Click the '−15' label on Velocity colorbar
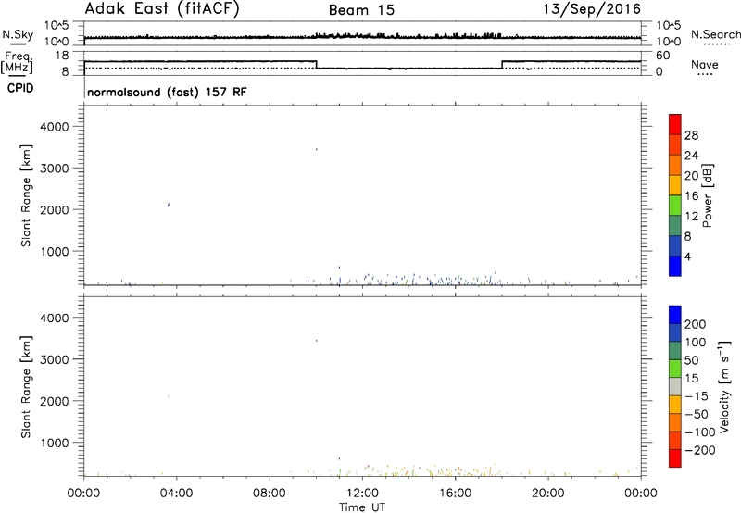 coord(697,396)
